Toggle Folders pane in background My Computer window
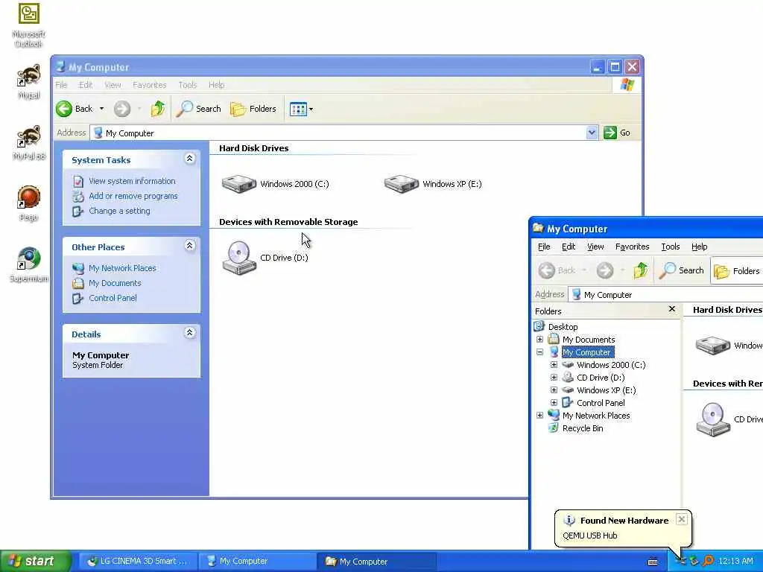 [253, 109]
